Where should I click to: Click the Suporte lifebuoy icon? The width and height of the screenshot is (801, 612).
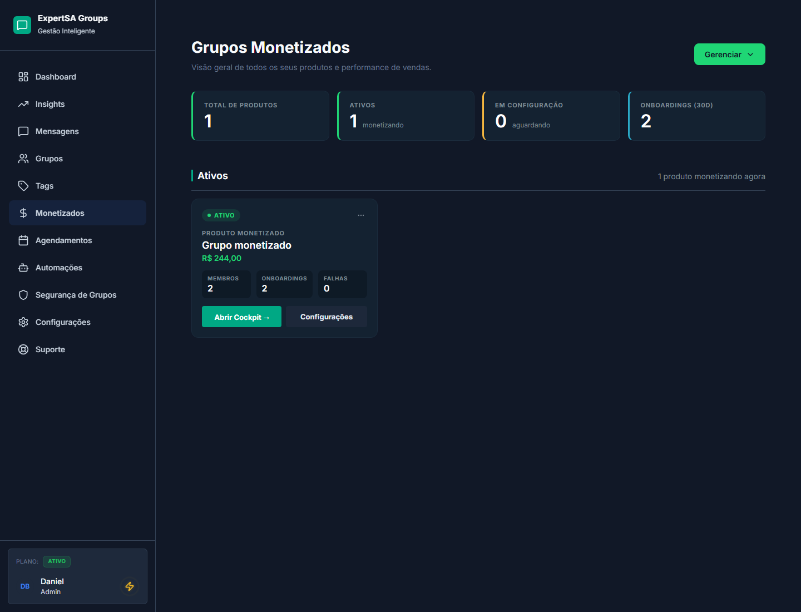[23, 349]
